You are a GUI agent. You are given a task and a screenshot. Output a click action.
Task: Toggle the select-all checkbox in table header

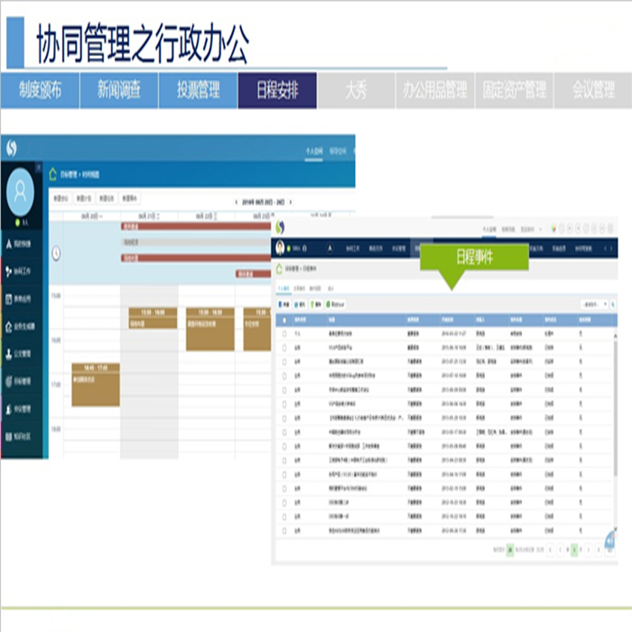(284, 320)
